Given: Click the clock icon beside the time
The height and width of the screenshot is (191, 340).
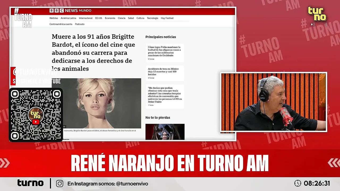Looking at the screenshot, I should [298, 183].
